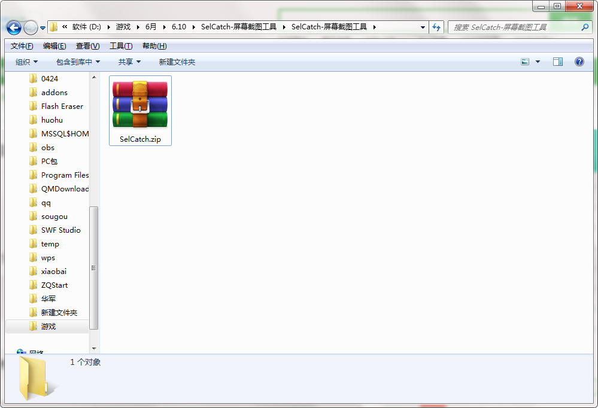Select the Flash Eraser folder
This screenshot has width=598, height=408.
(62, 106)
